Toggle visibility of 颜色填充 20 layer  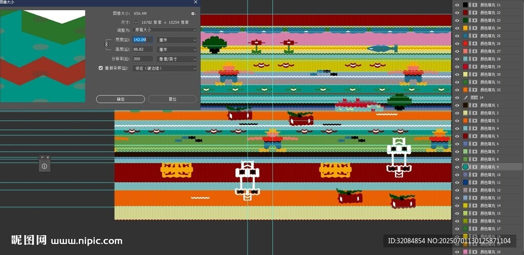457,251
